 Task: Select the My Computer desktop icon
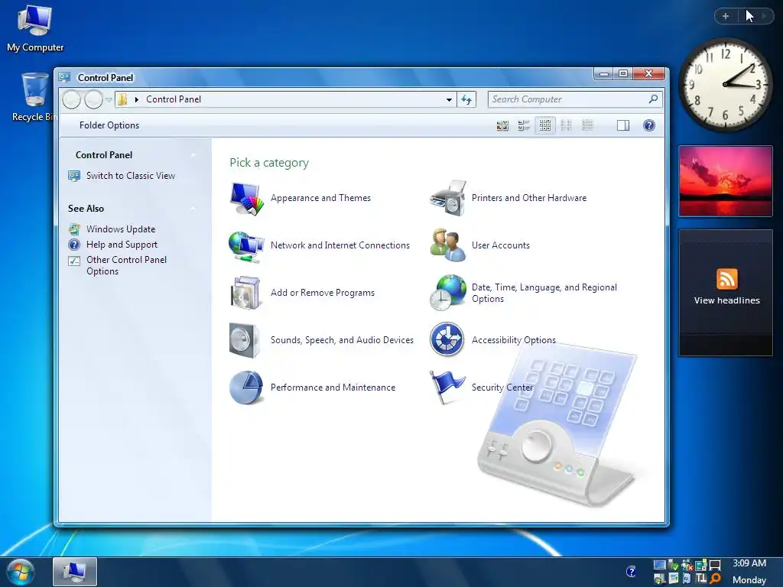35,28
